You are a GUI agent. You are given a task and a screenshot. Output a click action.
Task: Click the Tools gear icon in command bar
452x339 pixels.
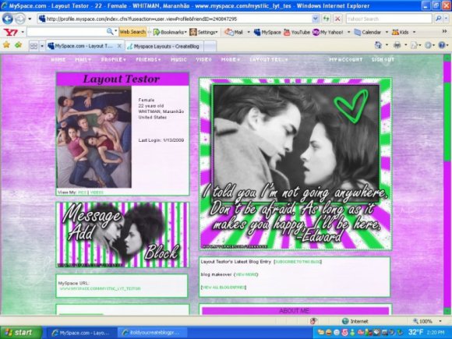coord(429,45)
